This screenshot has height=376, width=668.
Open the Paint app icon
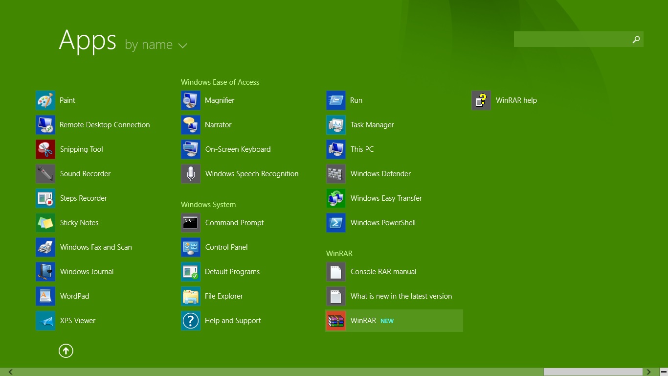45,100
